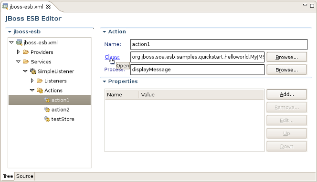Collapse the Actions tree node
Viewport: 317px width, 182px height.
(32, 91)
